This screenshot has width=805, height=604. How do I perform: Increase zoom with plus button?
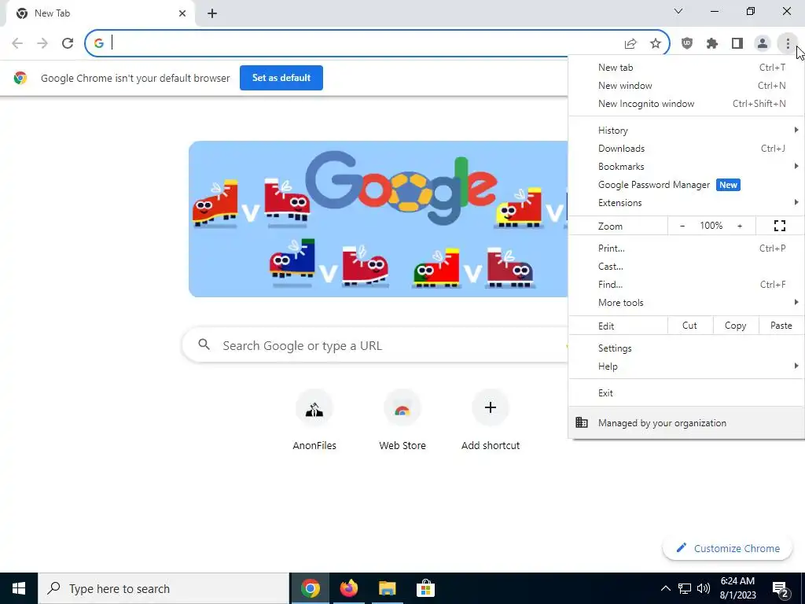point(740,226)
